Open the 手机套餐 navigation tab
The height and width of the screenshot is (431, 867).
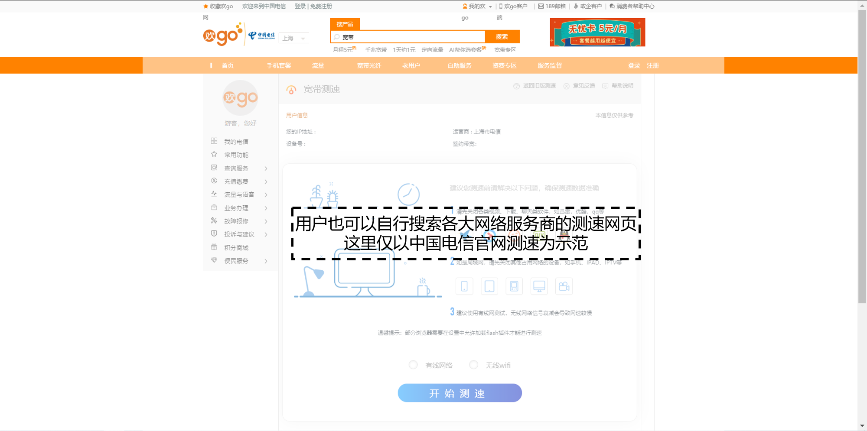(279, 65)
